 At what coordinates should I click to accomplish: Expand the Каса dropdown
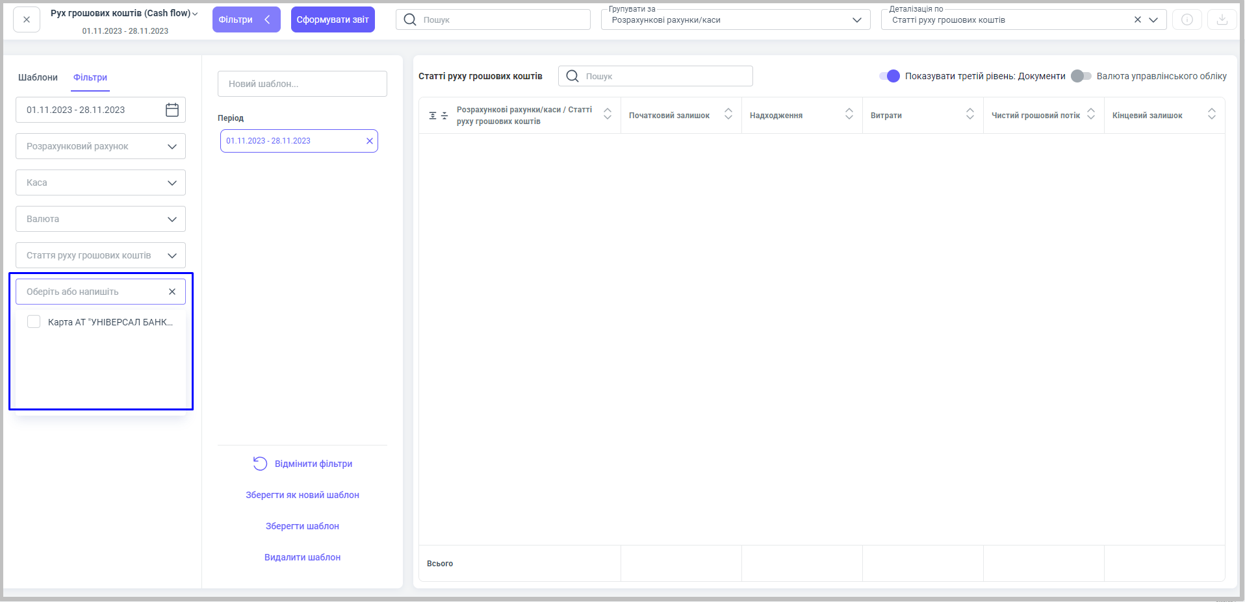coord(101,182)
